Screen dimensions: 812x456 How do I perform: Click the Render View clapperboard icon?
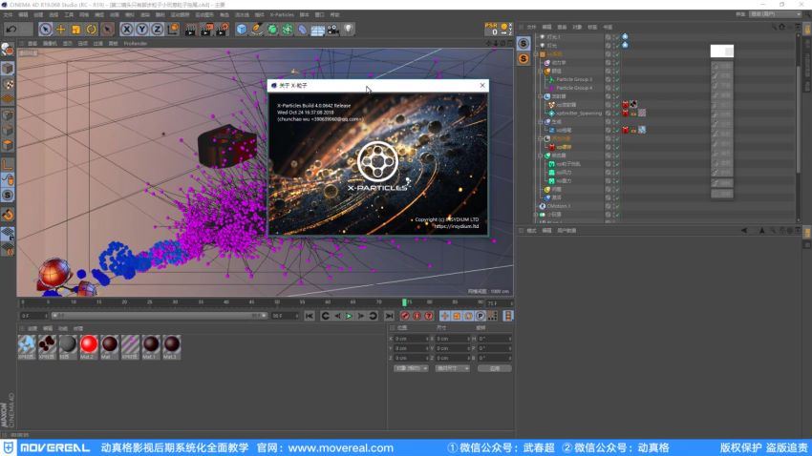click(190, 30)
